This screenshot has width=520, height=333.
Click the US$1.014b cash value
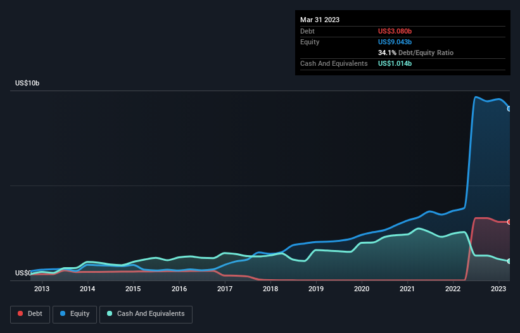pyautogui.click(x=395, y=63)
